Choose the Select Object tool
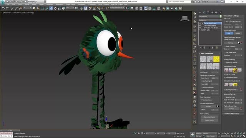 [x=34, y=8]
